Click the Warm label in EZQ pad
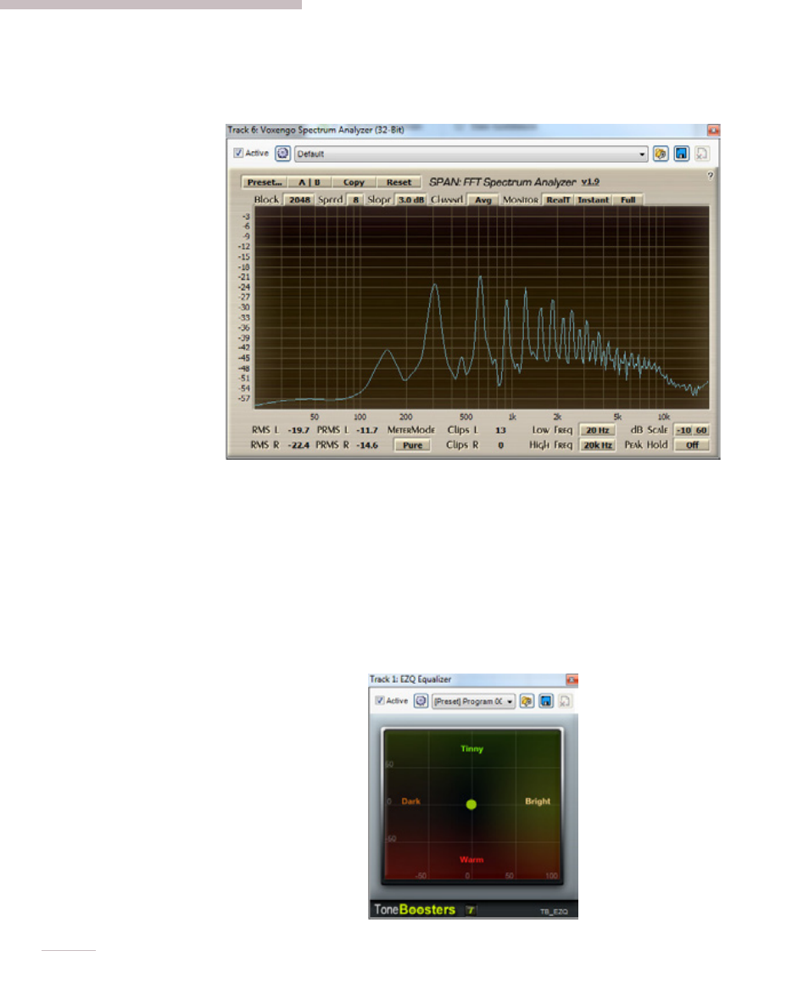Viewport: 809px width, 1001px height. (471, 859)
